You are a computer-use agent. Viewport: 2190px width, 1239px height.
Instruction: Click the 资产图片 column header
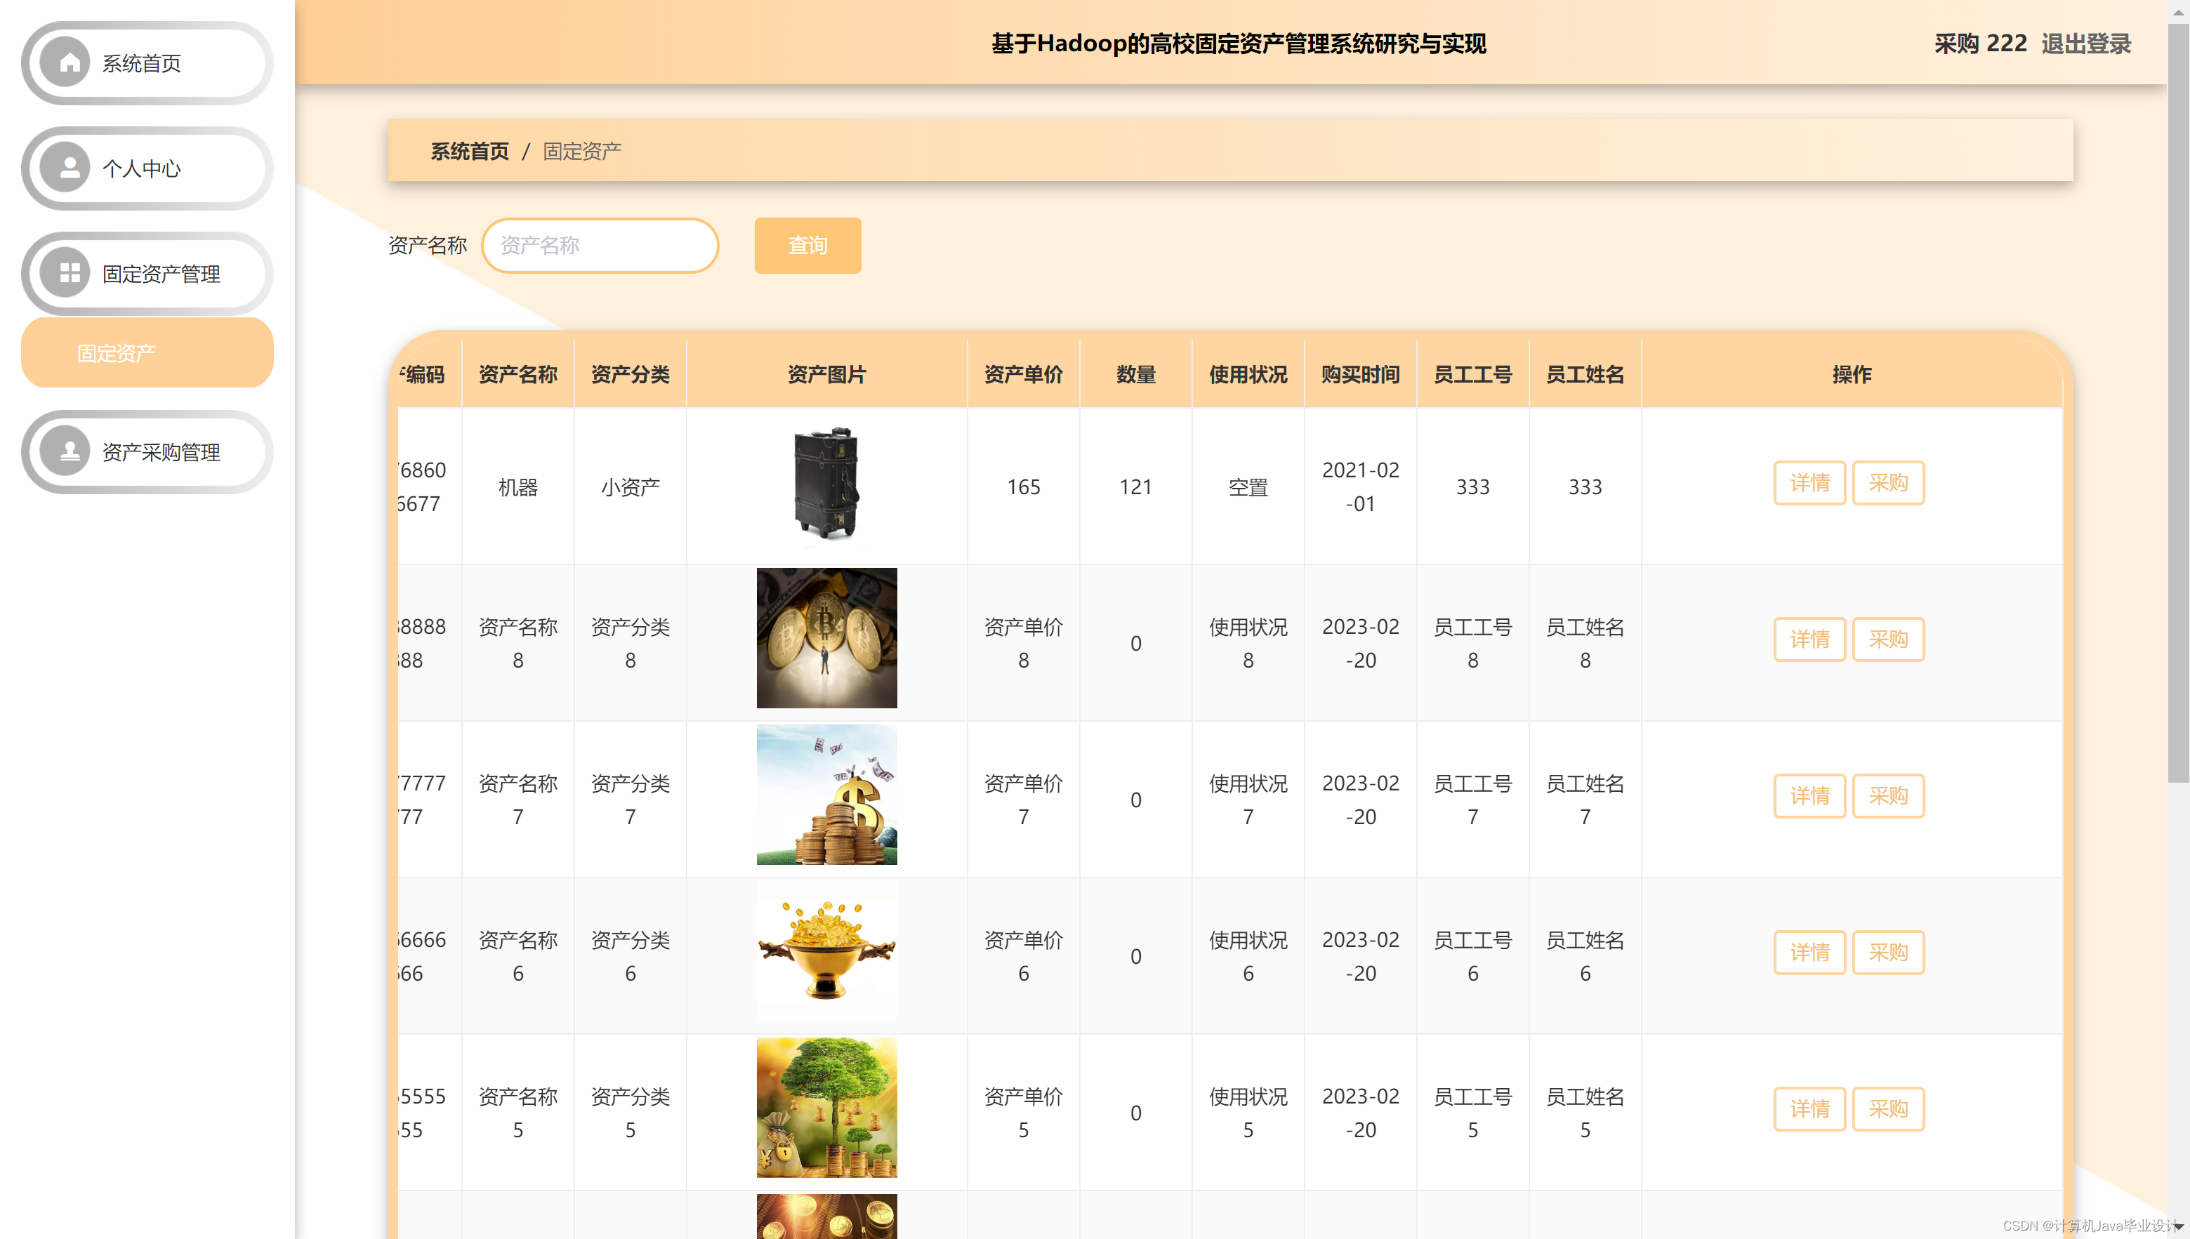pos(826,373)
